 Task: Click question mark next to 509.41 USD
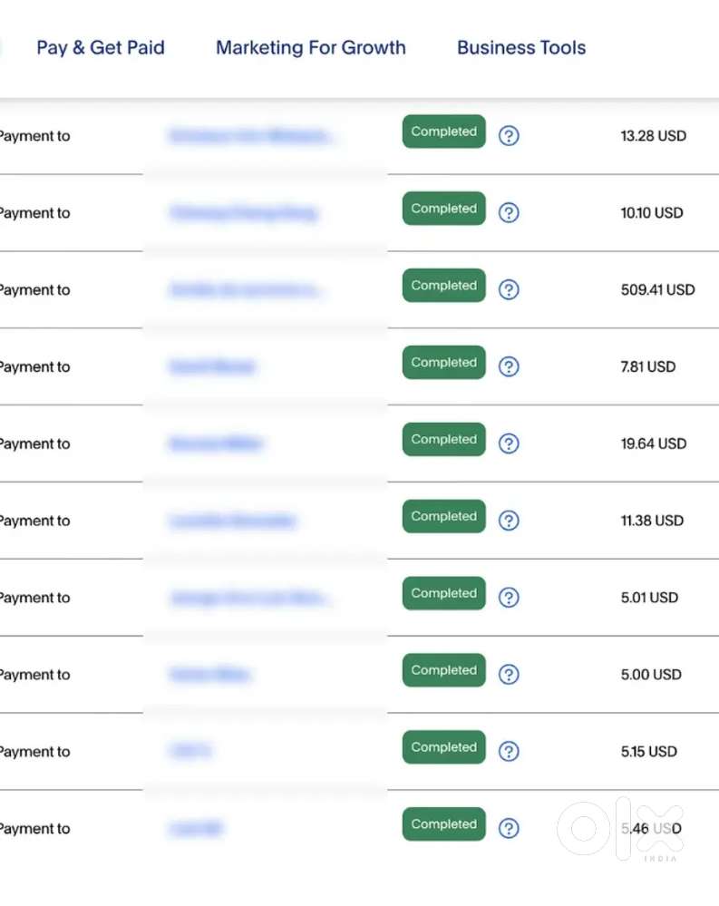pos(510,290)
